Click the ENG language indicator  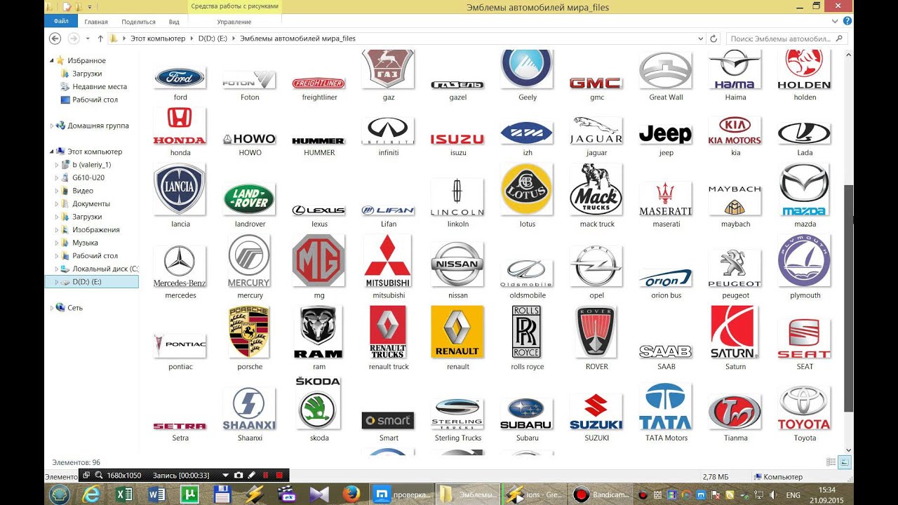pyautogui.click(x=793, y=495)
